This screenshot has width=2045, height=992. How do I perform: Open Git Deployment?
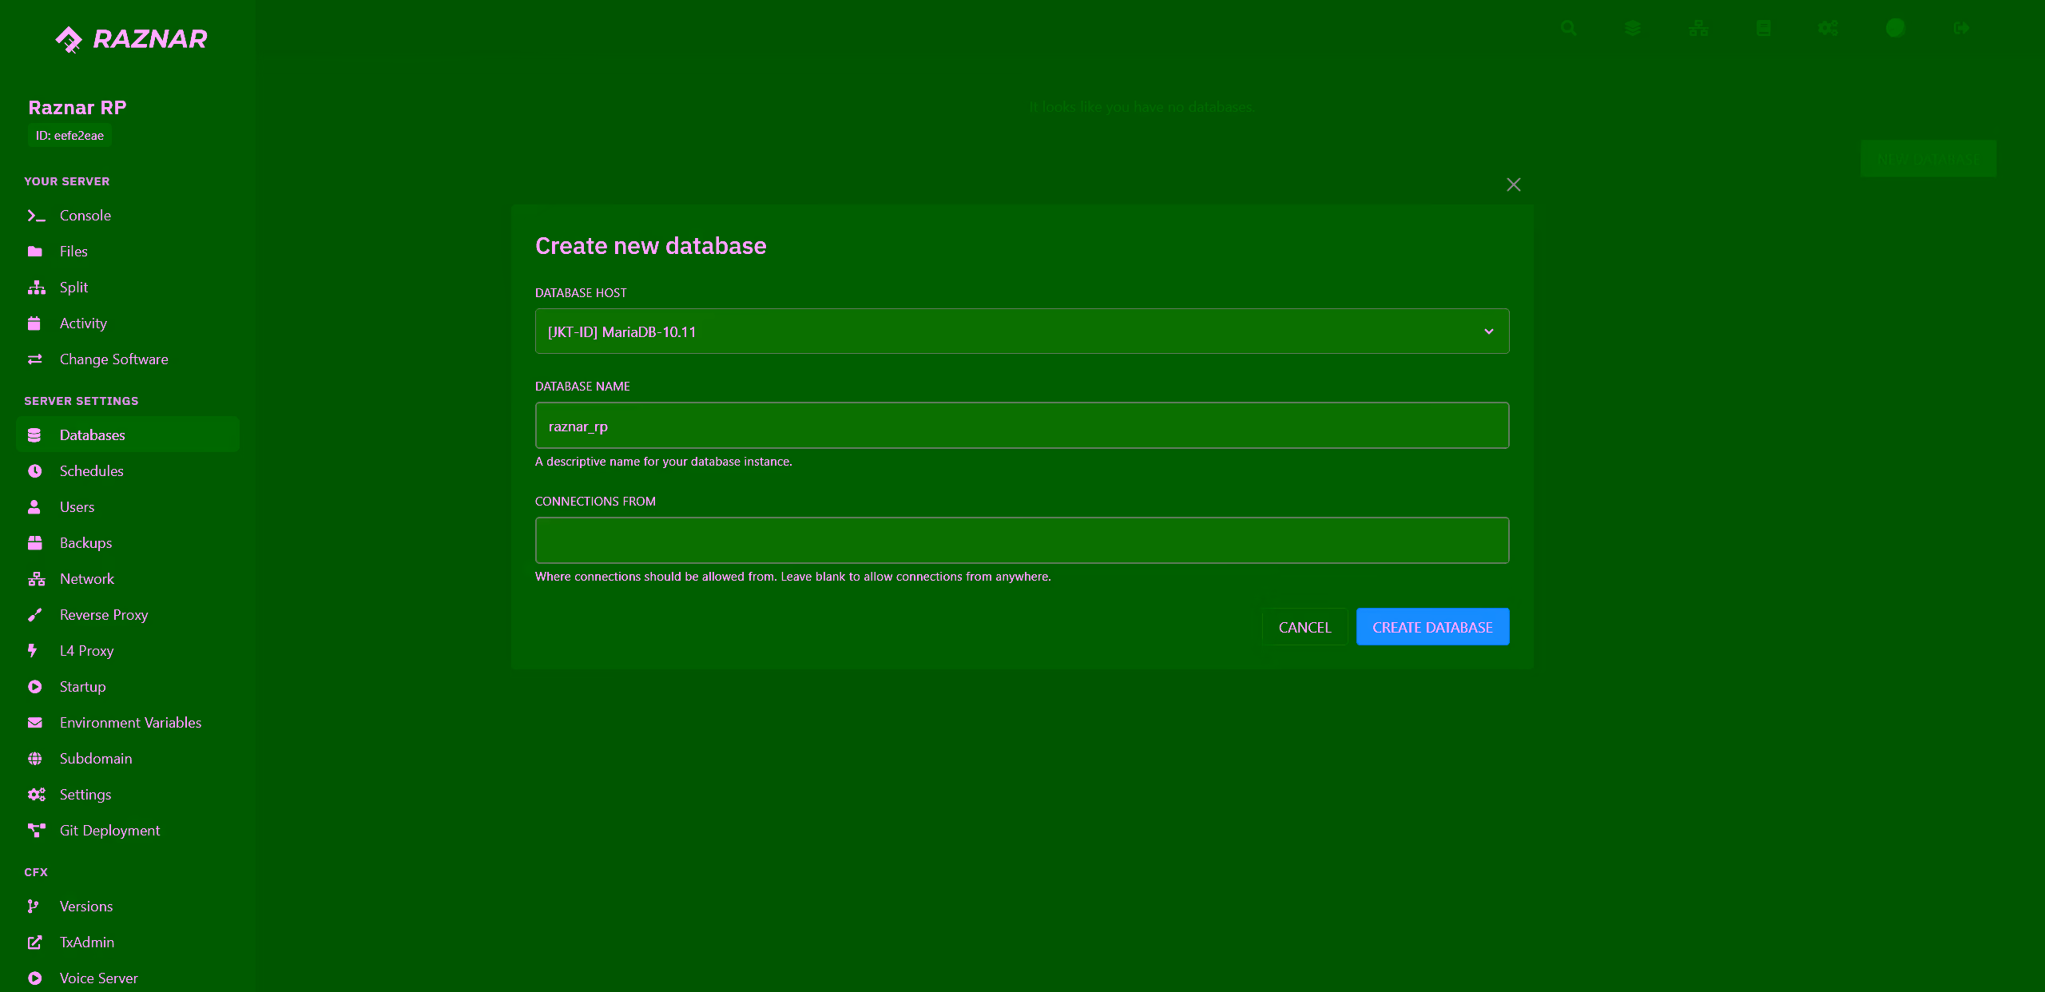128,831
